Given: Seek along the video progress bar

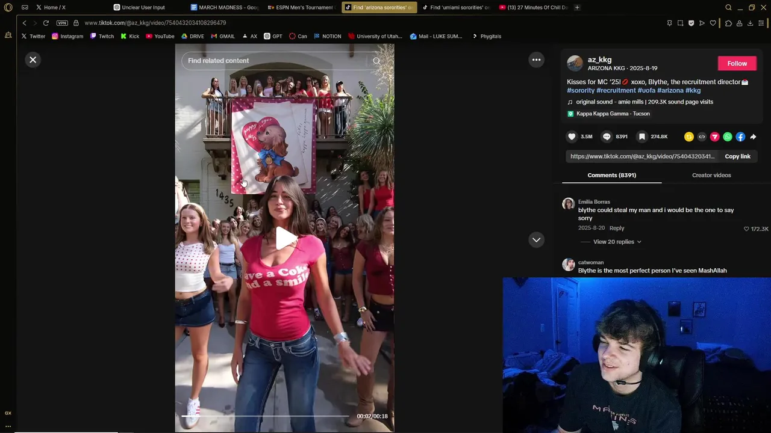Looking at the screenshot, I should tap(265, 416).
